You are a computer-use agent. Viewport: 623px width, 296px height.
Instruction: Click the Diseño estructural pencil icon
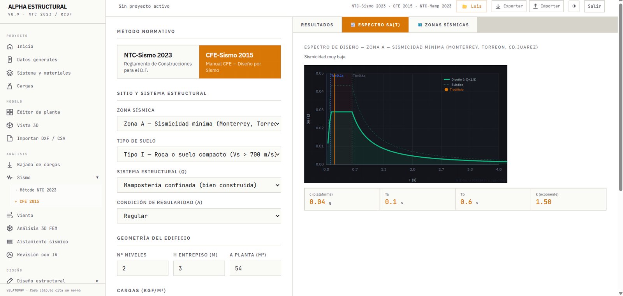coord(10,280)
